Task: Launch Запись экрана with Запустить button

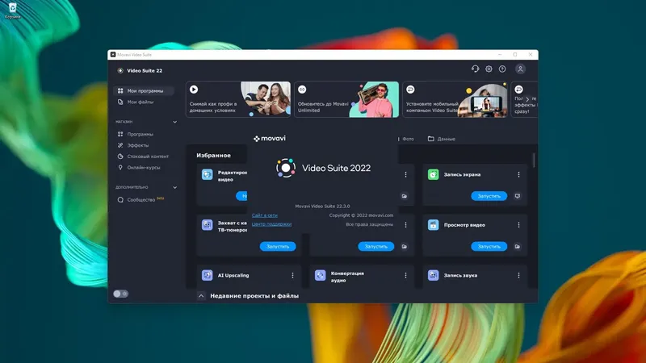Action: click(489, 196)
